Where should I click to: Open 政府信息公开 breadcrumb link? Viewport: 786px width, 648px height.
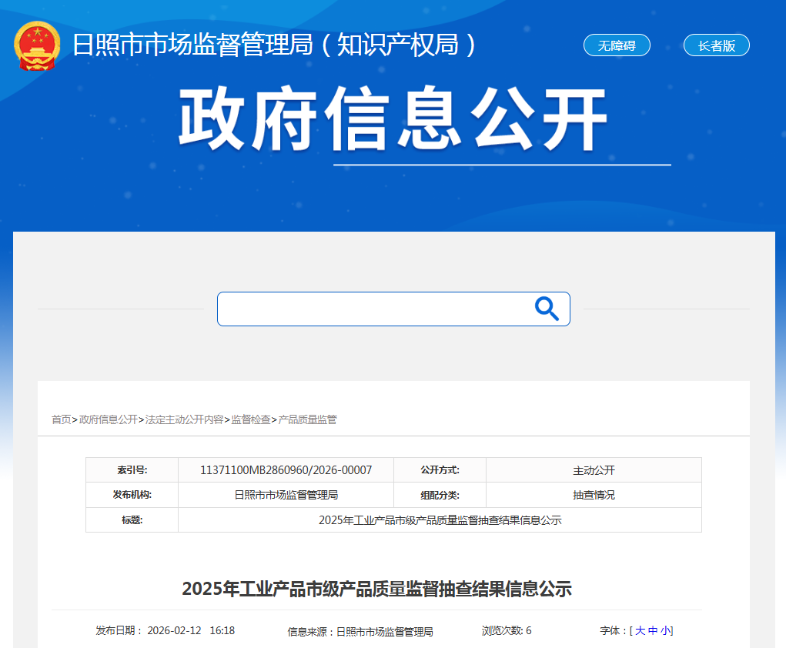coord(108,419)
